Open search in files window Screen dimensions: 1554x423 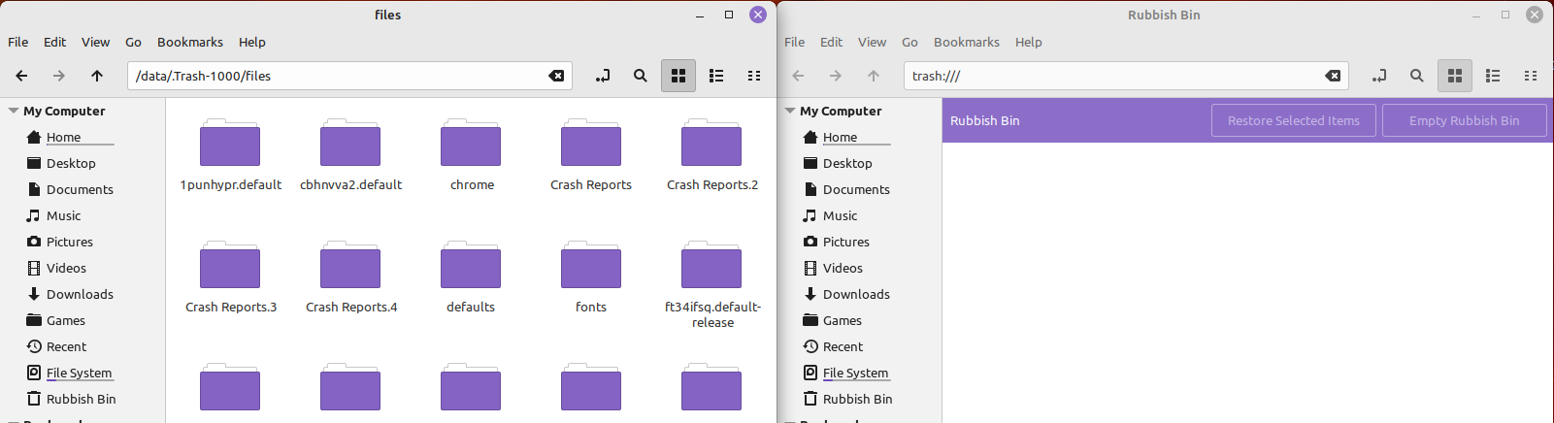[x=641, y=76]
